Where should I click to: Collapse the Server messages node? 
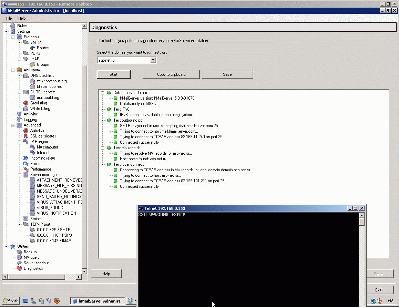pos(19,175)
